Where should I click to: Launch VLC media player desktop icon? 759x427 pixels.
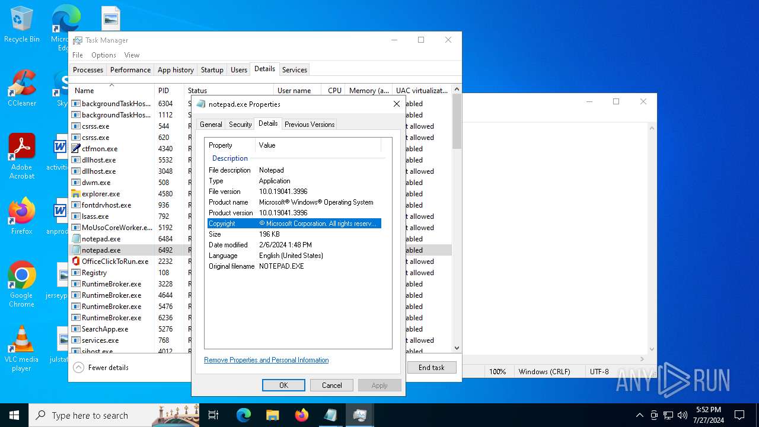(x=22, y=349)
